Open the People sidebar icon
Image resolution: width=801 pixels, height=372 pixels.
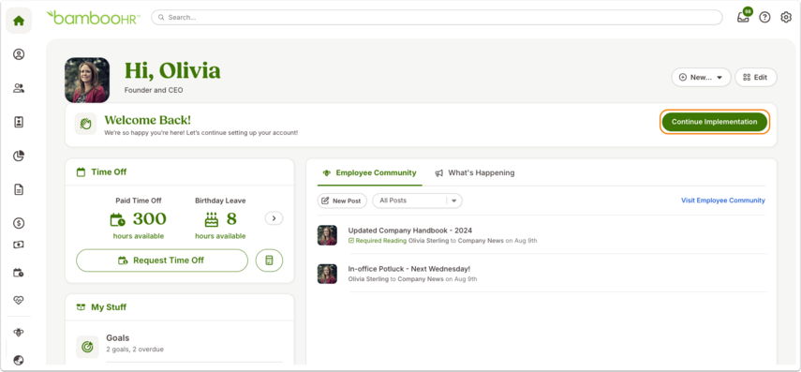(19, 88)
